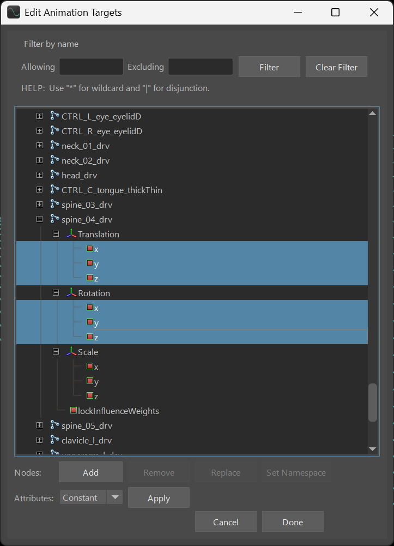The width and height of the screenshot is (394, 546).
Task: Click the Allowing filter text field
Action: [x=91, y=67]
